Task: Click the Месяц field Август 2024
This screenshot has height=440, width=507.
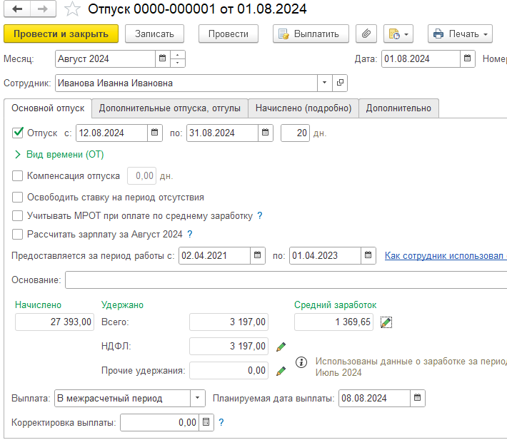Action: pyautogui.click(x=106, y=58)
